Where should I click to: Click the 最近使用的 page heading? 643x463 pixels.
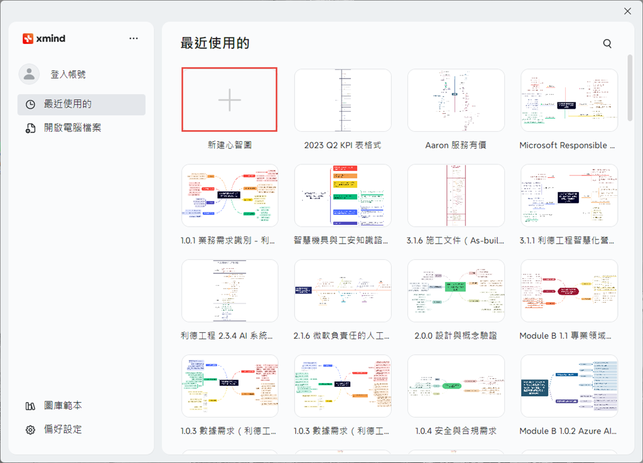(x=215, y=43)
